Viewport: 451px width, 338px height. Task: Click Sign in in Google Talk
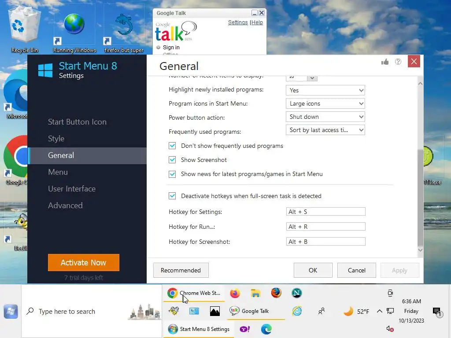171,48
